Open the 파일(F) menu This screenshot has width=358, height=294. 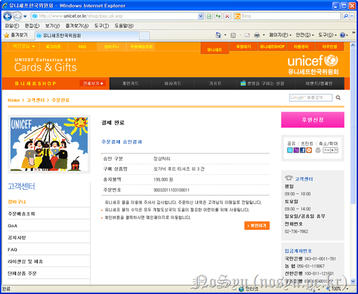point(12,26)
